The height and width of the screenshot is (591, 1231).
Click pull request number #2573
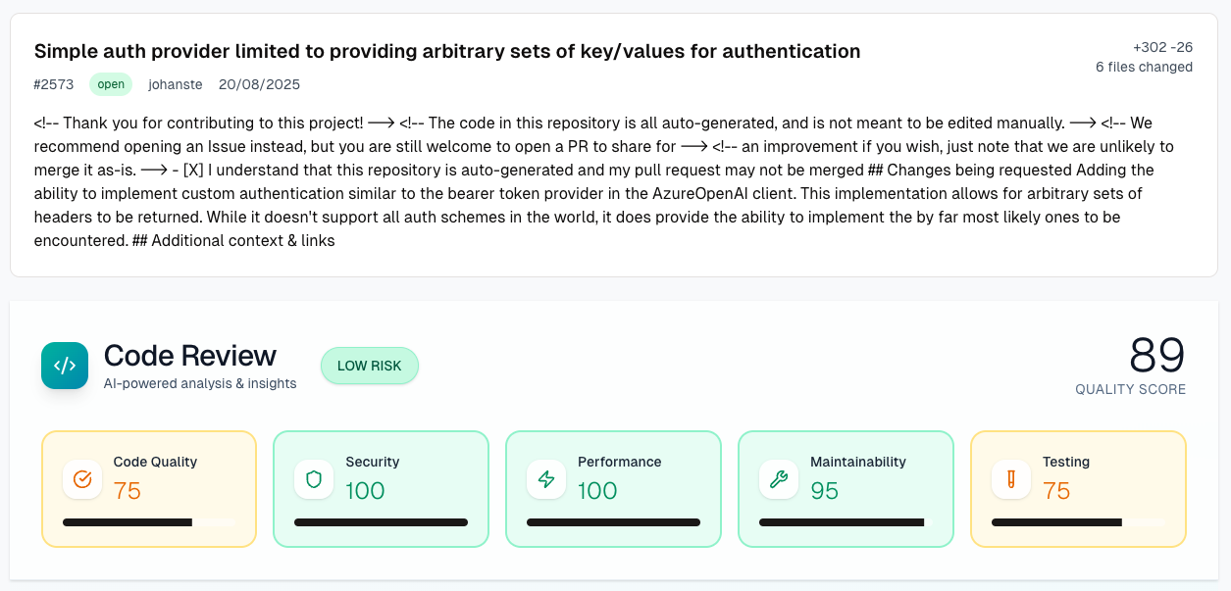tap(54, 84)
